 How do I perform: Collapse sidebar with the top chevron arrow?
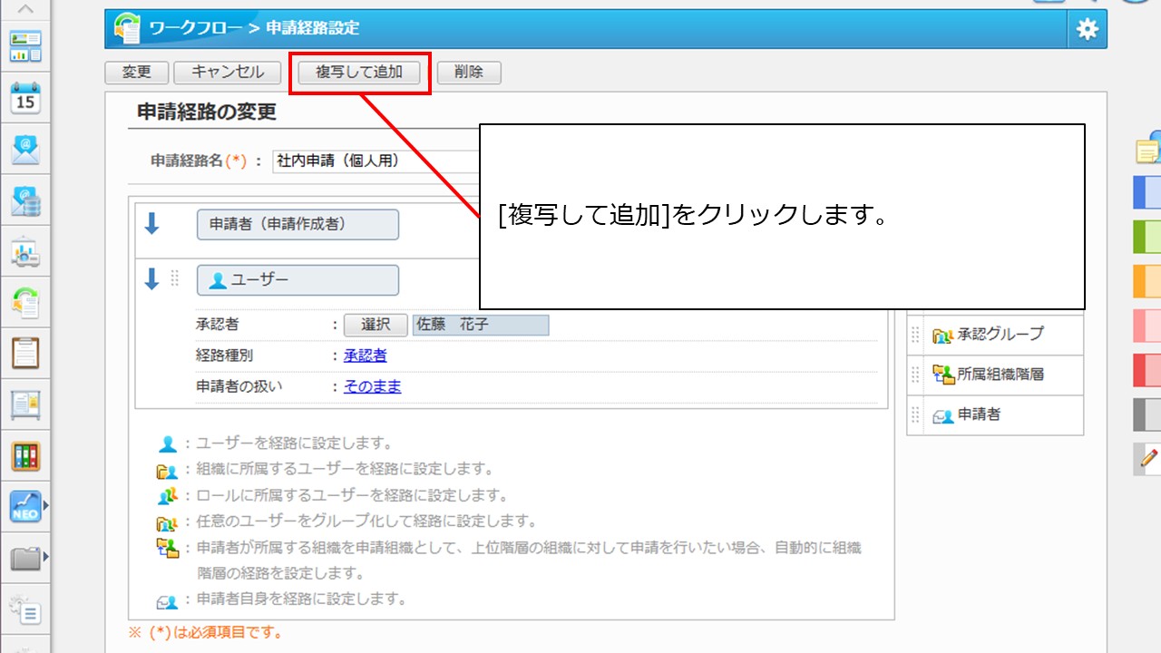[25, 9]
